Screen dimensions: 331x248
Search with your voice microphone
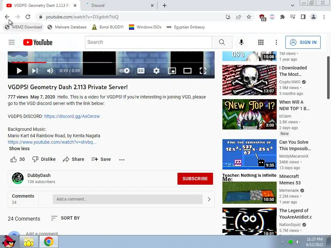click(x=241, y=42)
